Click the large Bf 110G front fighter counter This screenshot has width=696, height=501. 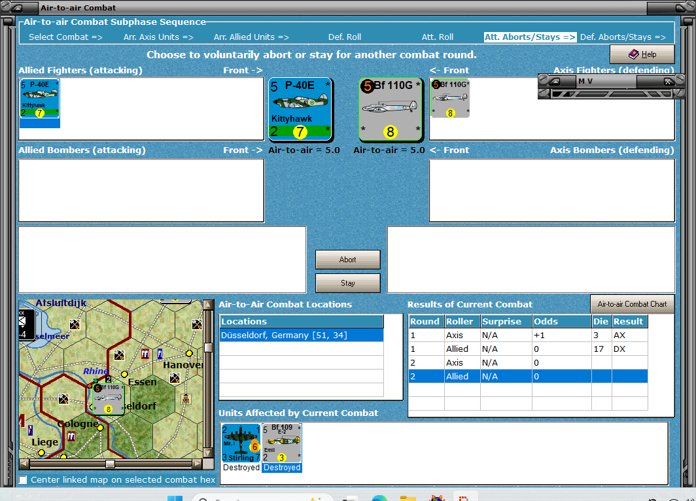coord(391,109)
